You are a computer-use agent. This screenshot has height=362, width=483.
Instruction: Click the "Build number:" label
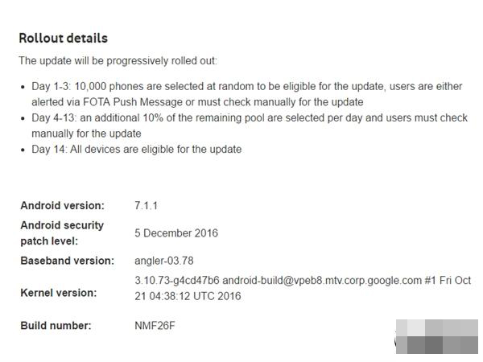click(x=56, y=325)
